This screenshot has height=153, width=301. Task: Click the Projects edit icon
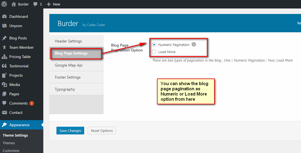[4, 75]
